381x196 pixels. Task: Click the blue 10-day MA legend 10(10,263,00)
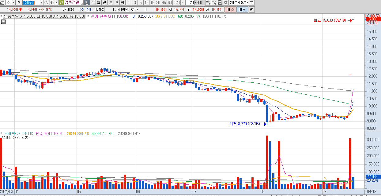coord(141,16)
